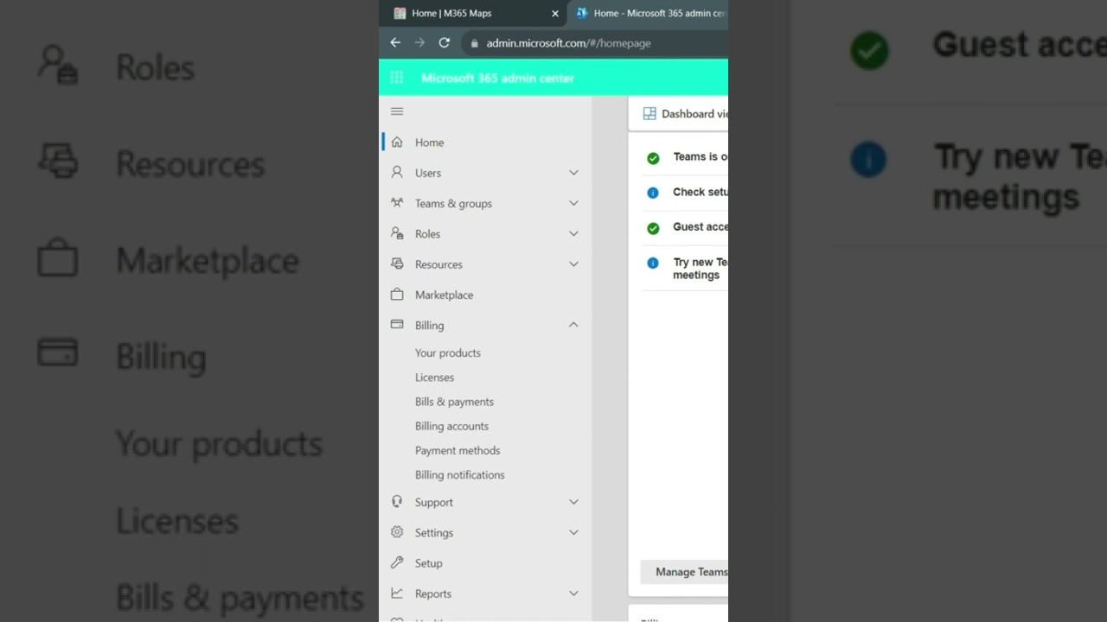
Task: Expand the Roles chevron
Action: (573, 233)
